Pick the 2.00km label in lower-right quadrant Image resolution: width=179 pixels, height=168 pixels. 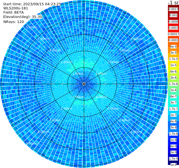(x=113, y=108)
